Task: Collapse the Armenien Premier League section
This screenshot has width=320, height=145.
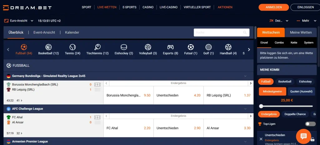Action: click(x=245, y=142)
